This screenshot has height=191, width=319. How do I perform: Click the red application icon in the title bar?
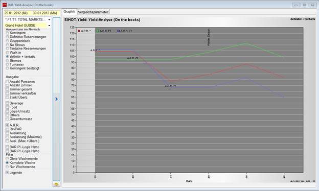(5, 5)
